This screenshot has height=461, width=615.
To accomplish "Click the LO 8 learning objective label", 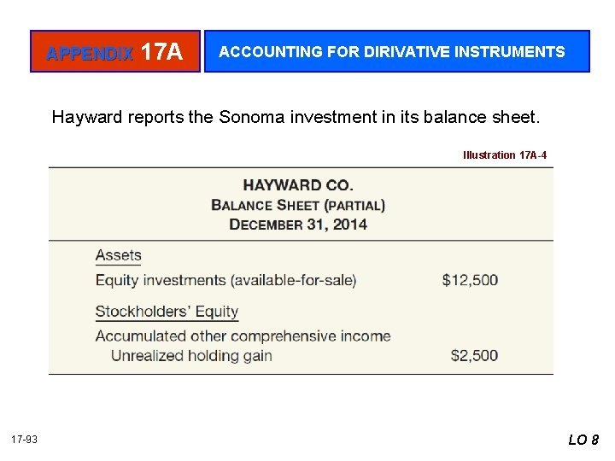I will coord(584,440).
